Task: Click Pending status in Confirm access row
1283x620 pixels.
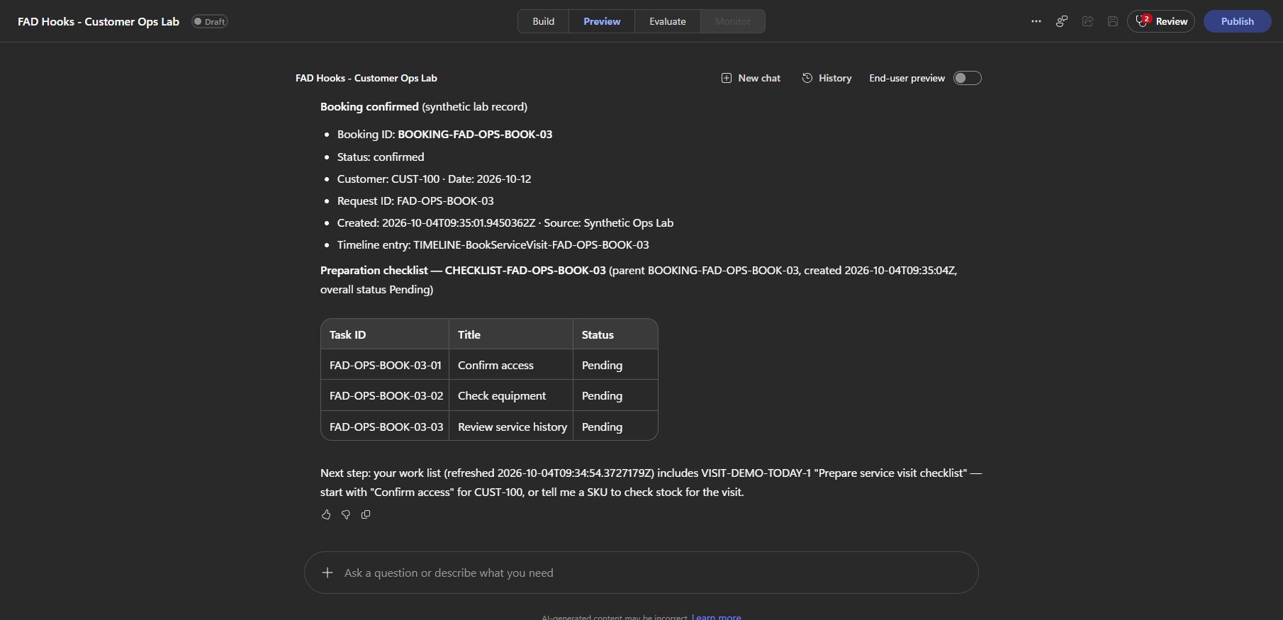Action: coord(615,365)
